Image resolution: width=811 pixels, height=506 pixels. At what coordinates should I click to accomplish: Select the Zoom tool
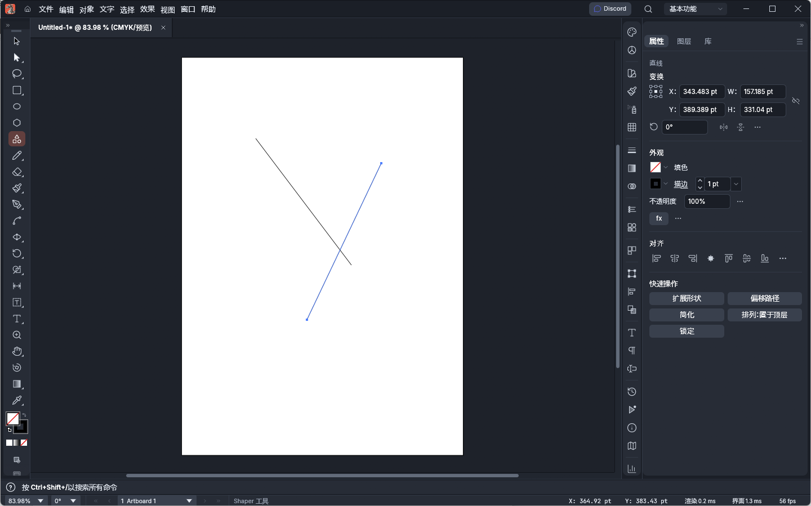[17, 335]
